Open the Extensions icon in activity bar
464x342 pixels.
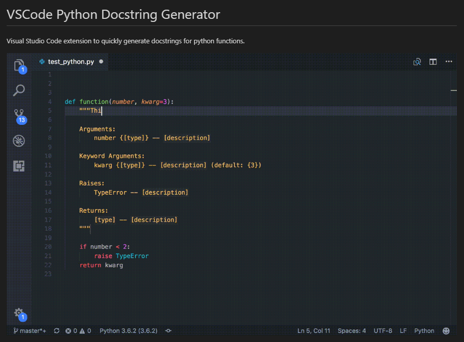[x=19, y=166]
